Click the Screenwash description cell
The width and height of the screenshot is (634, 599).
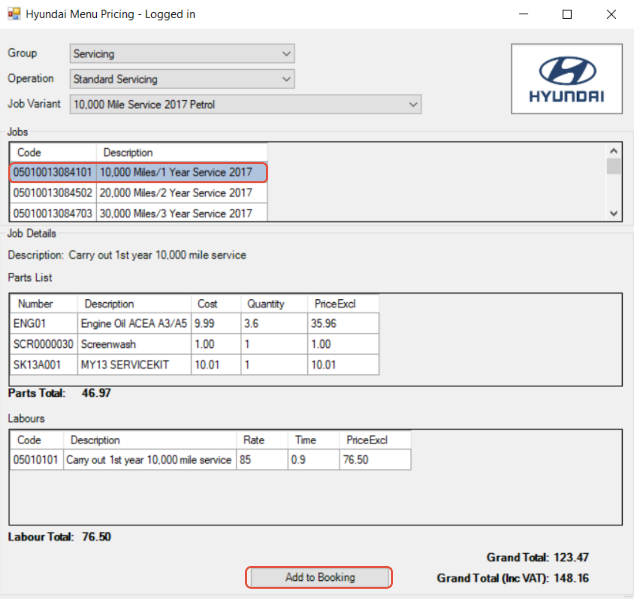click(x=134, y=344)
